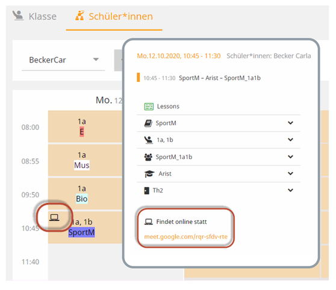
Task: Expand the SportM subject row chevron
Action: click(x=290, y=123)
